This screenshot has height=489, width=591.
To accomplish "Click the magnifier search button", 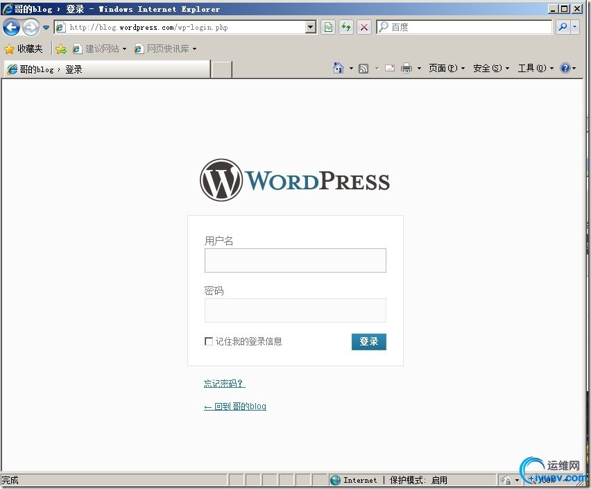I will coord(563,27).
